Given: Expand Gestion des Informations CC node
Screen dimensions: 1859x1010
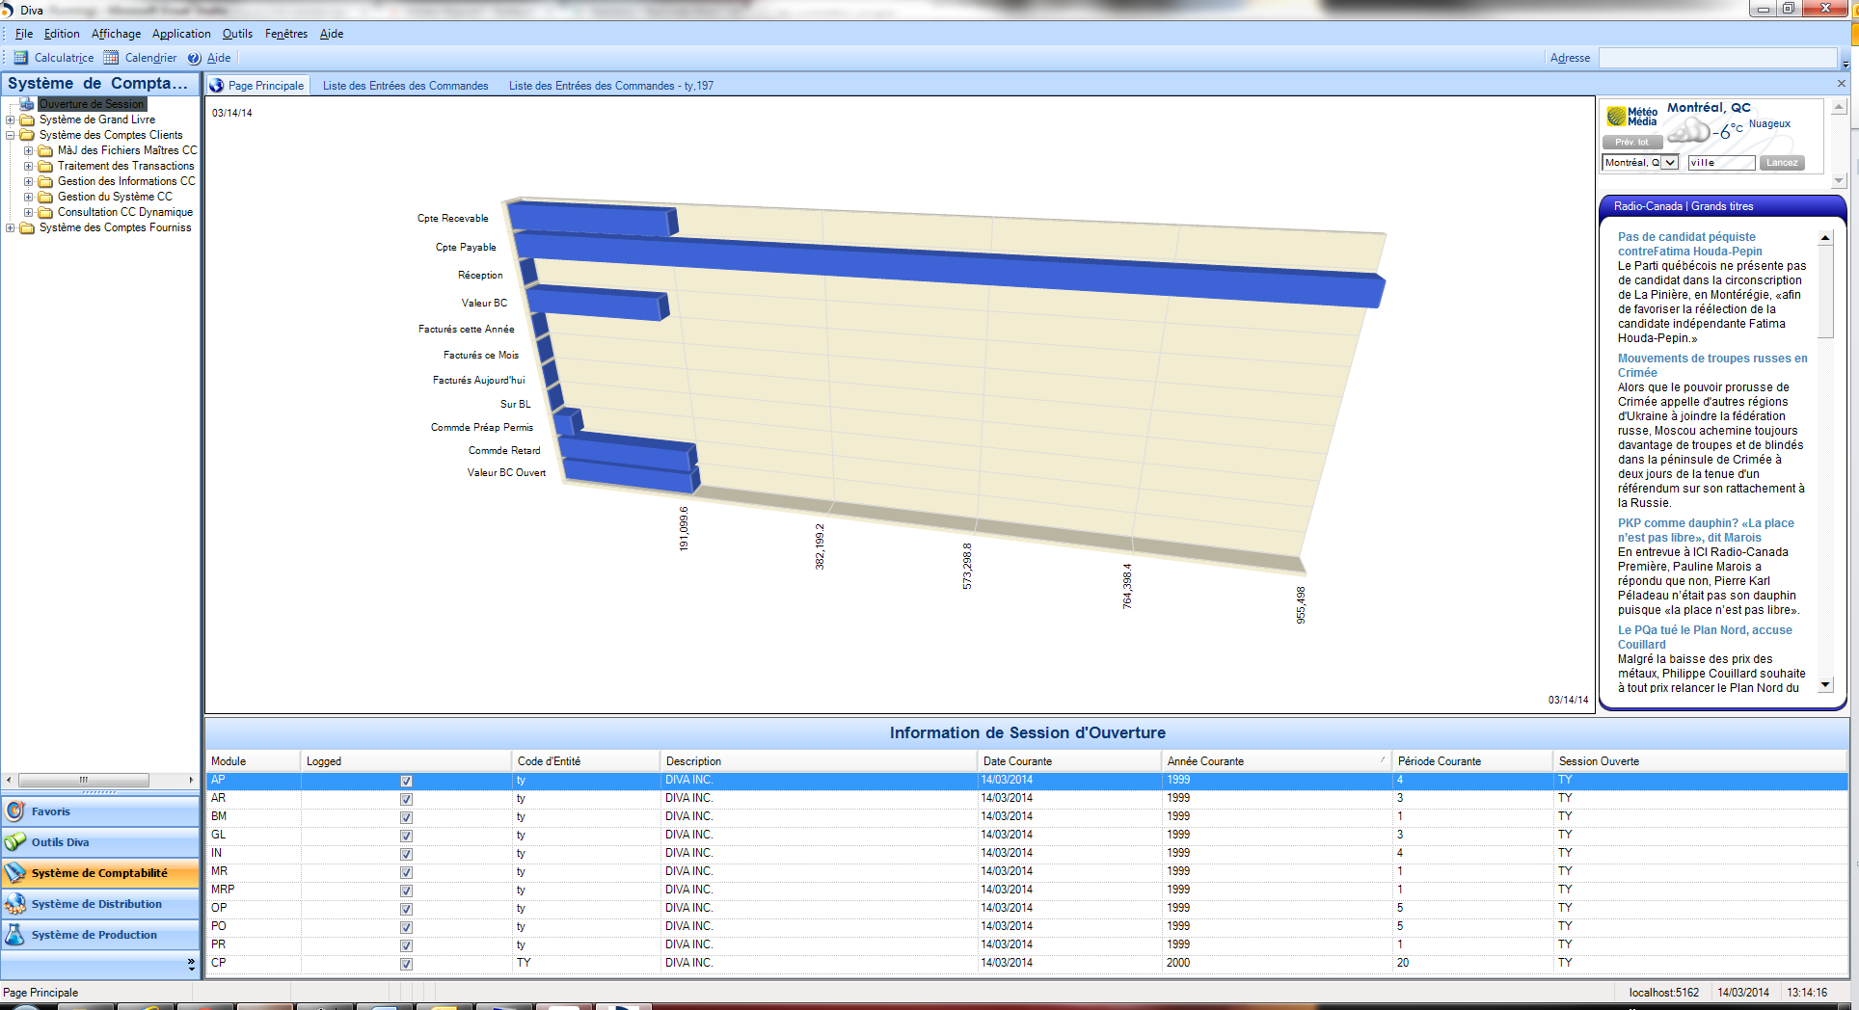Looking at the screenshot, I should [29, 182].
